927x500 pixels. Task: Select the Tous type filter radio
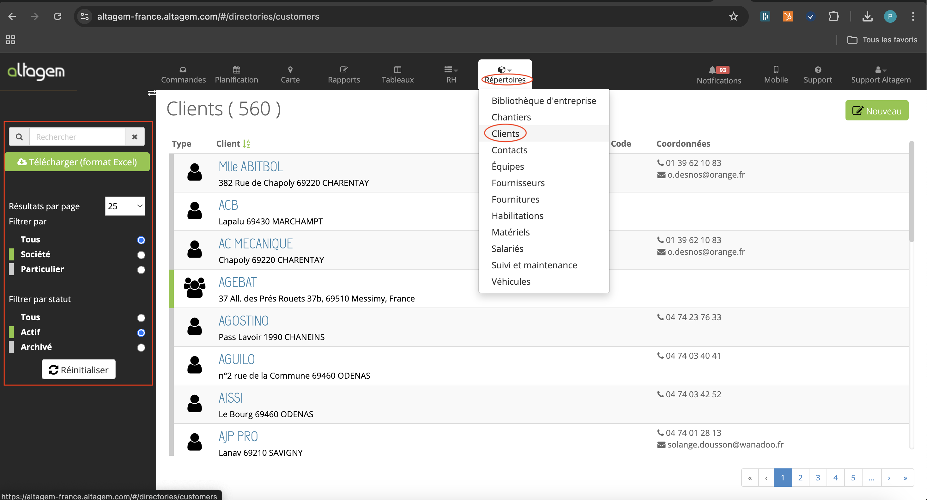click(x=141, y=240)
